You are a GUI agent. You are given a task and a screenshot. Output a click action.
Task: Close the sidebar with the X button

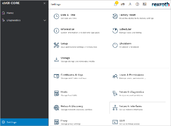pos(44,3)
